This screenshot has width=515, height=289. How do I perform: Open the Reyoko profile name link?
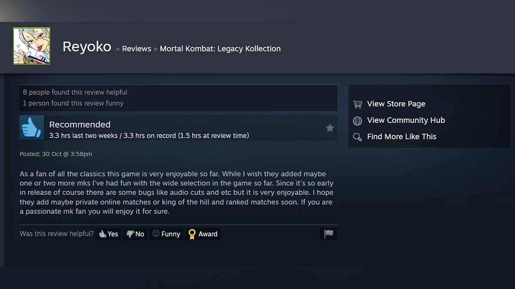pyautogui.click(x=87, y=47)
